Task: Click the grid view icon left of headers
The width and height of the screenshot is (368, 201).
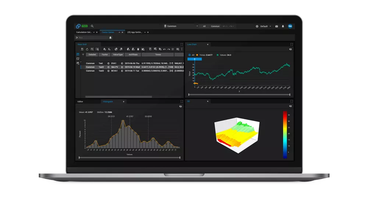Action: point(78,54)
